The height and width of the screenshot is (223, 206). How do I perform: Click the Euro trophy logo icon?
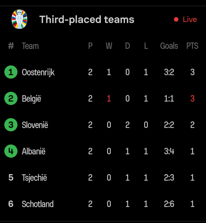point(19,19)
